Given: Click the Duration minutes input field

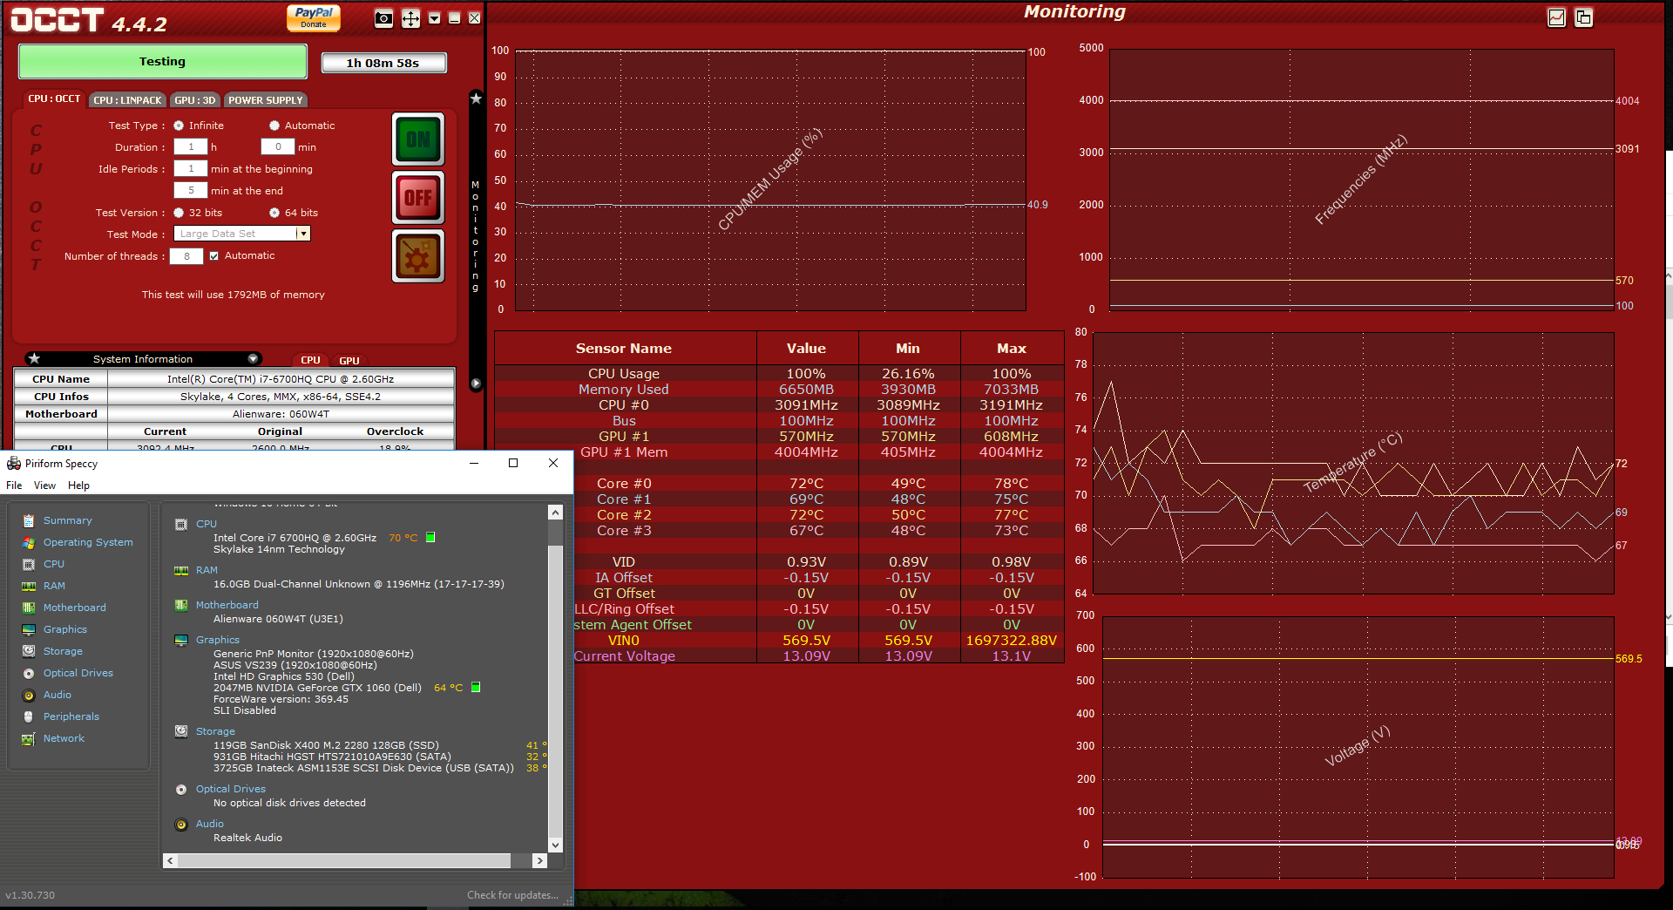Looking at the screenshot, I should point(278,147).
